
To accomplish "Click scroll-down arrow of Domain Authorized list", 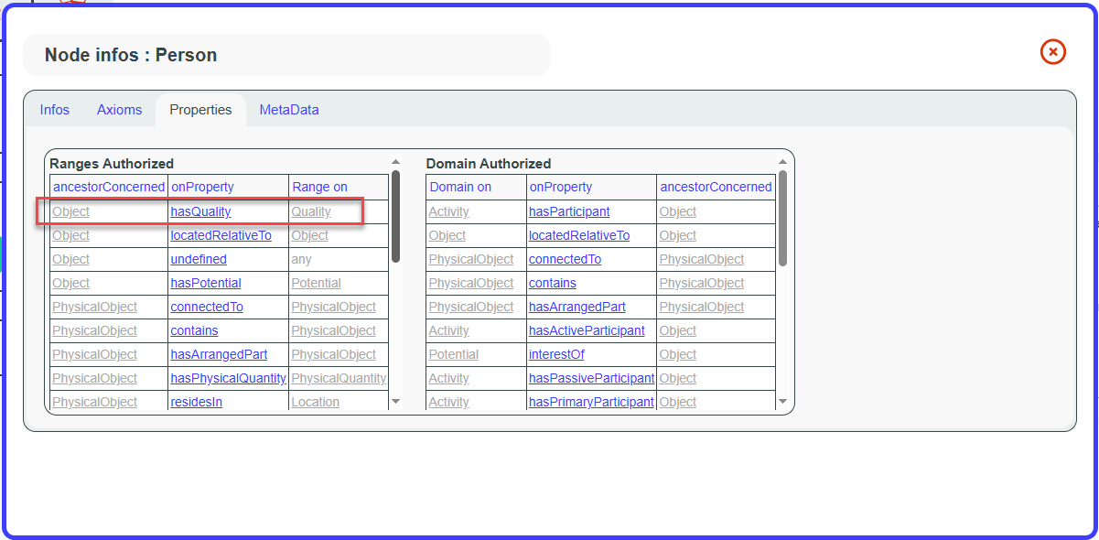I will [782, 401].
